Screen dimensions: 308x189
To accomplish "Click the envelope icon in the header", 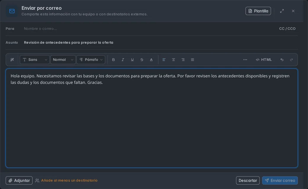I will pos(12,11).
